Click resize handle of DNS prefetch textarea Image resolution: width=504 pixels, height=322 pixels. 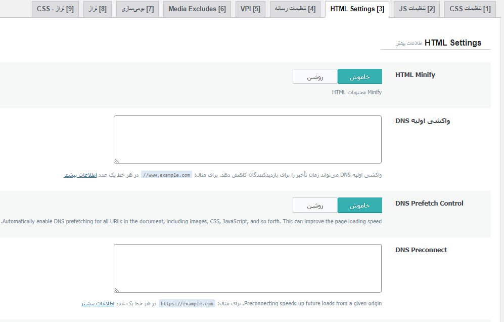tap(117, 160)
